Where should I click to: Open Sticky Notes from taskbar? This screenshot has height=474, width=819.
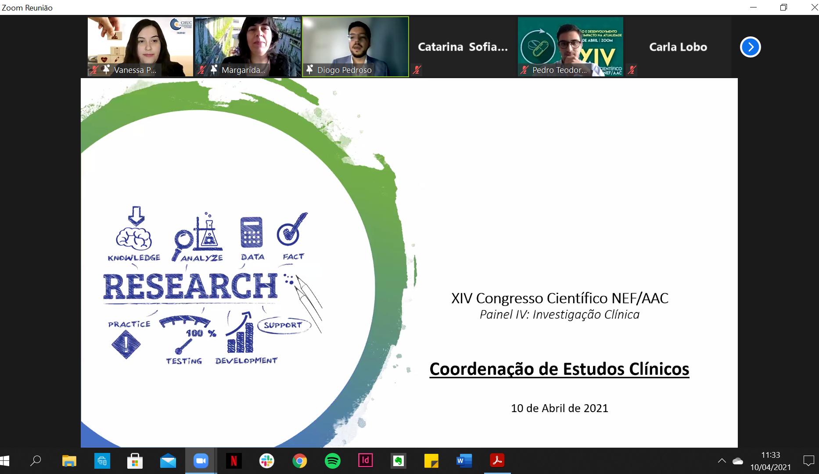tap(431, 461)
